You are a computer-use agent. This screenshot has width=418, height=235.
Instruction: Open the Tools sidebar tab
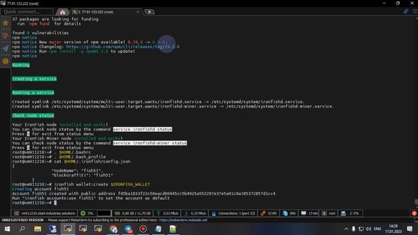click(x=5, y=35)
